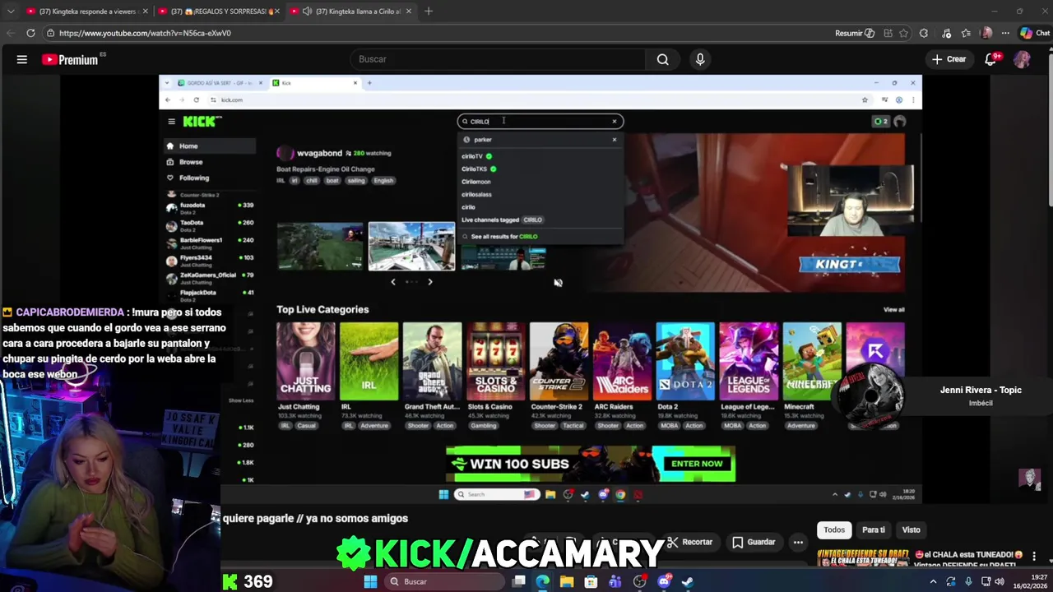Viewport: 1053px width, 592px height.
Task: Open Microsoft Teams on taskbar
Action: pyautogui.click(x=615, y=581)
